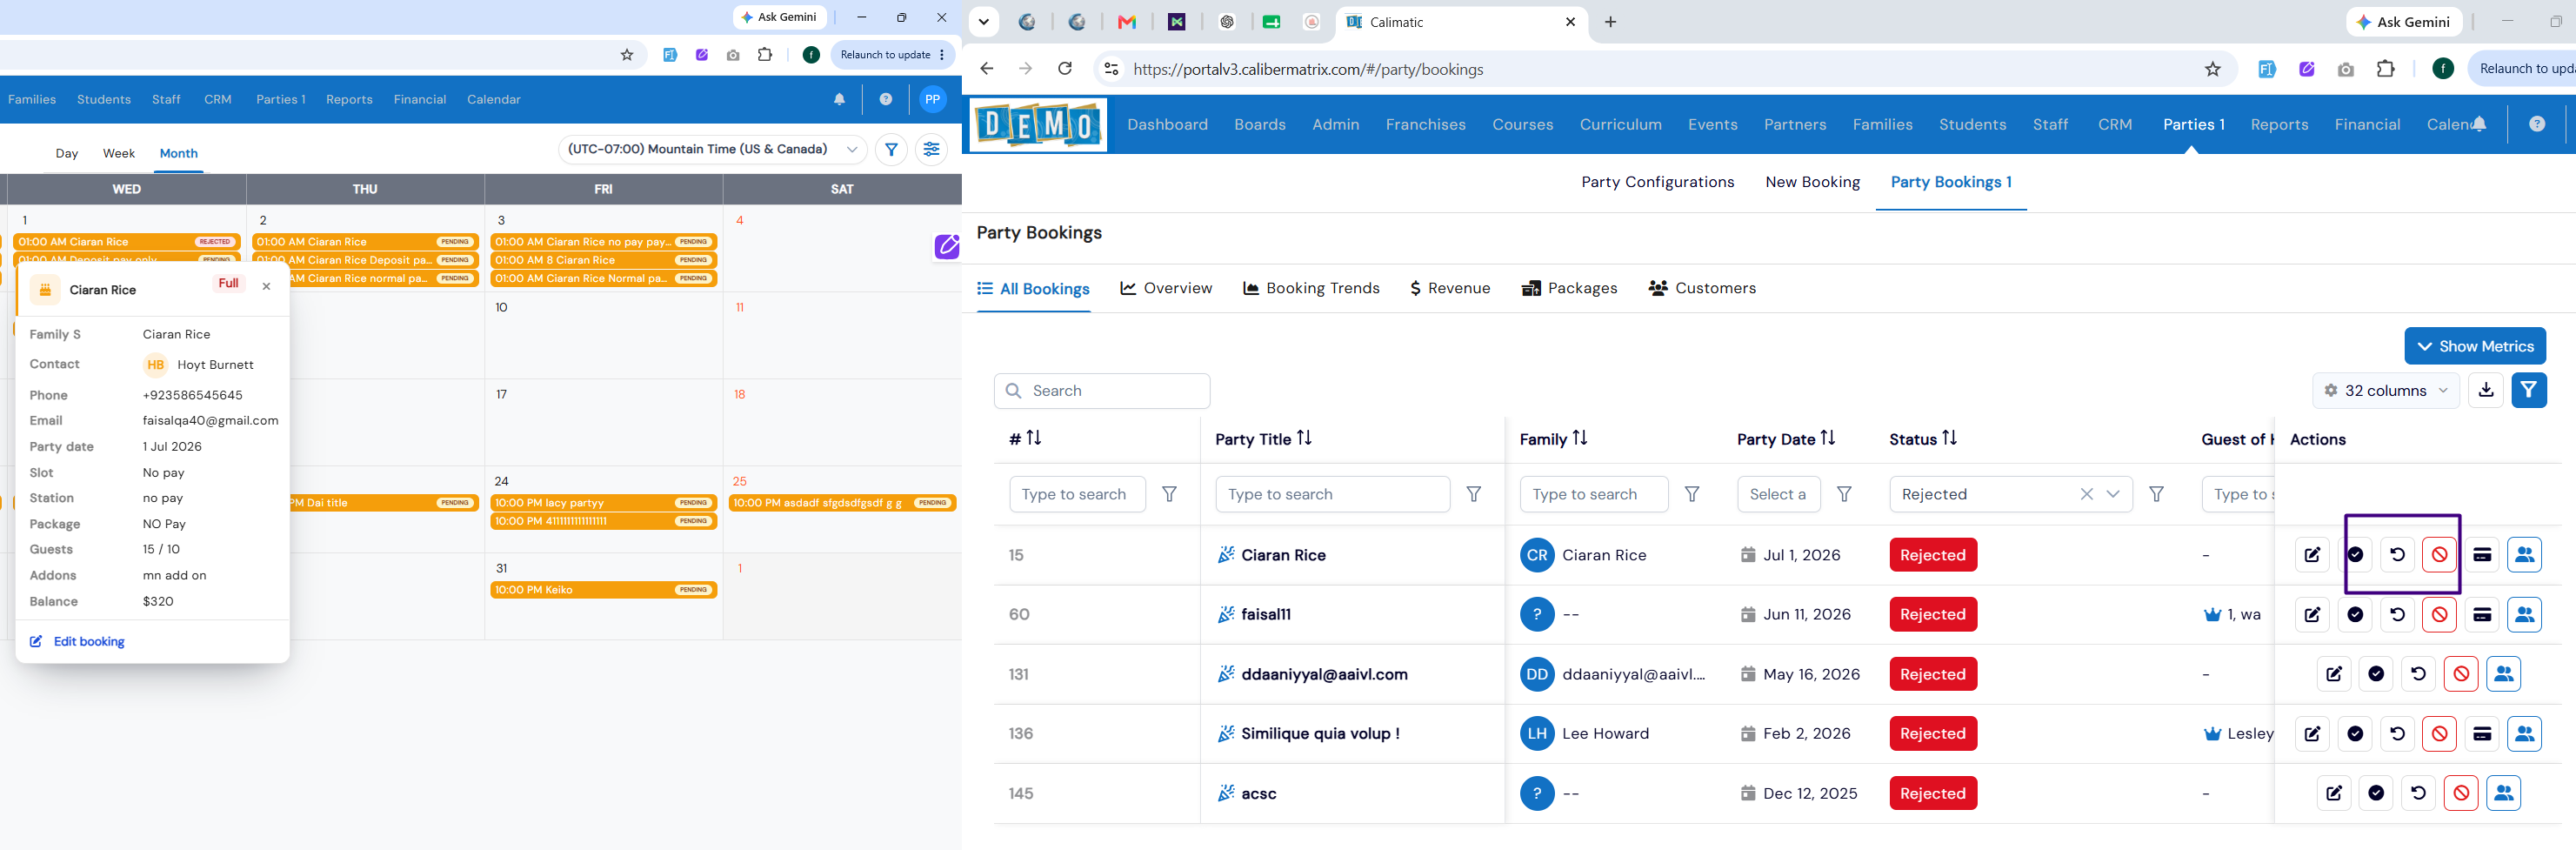Switch to the Revenue tab
The image size is (2576, 850).
1450,288
